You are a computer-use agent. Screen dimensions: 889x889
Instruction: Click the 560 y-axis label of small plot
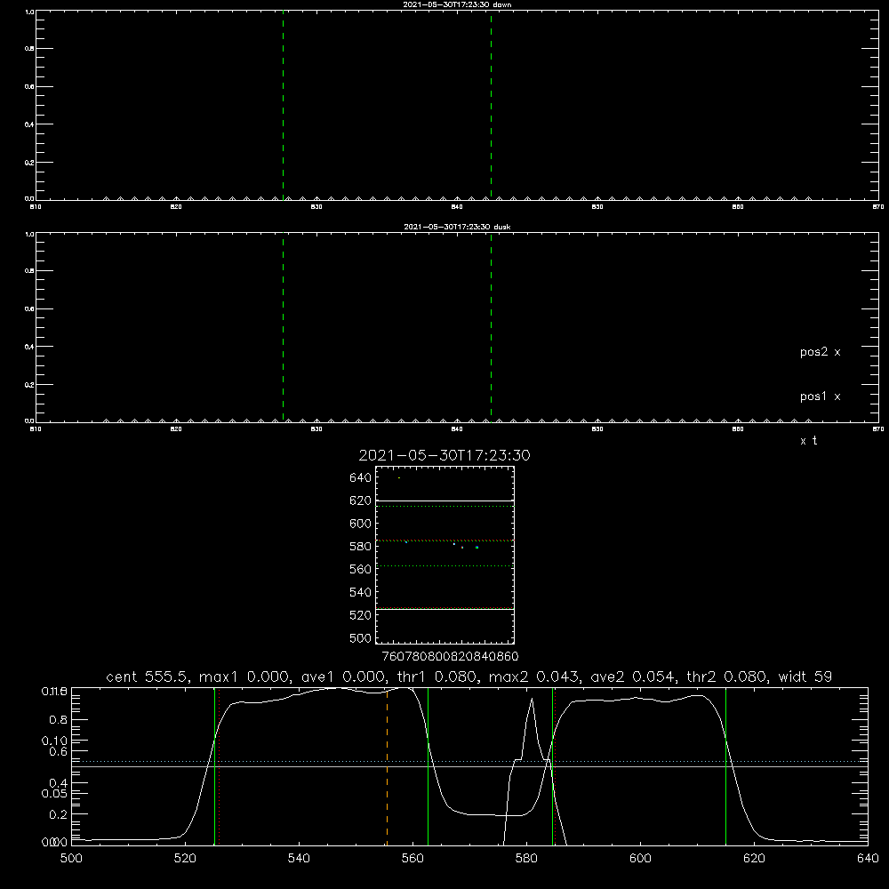(361, 569)
